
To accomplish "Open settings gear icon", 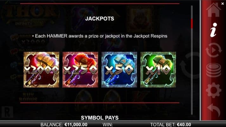I will [214, 90].
